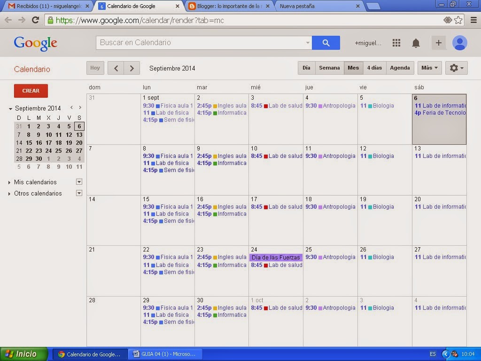This screenshot has height=361, width=481.
Task: Open Chrome hamburger menu
Action: click(x=473, y=20)
